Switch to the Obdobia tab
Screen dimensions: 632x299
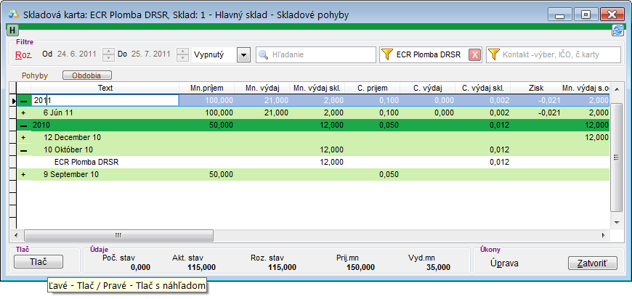click(86, 75)
